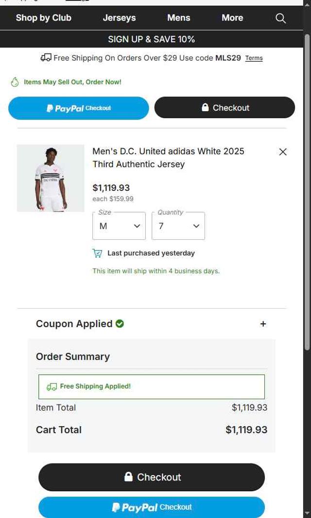Click the green Coupon Applied checkmark
This screenshot has height=518, width=311.
coord(120,324)
